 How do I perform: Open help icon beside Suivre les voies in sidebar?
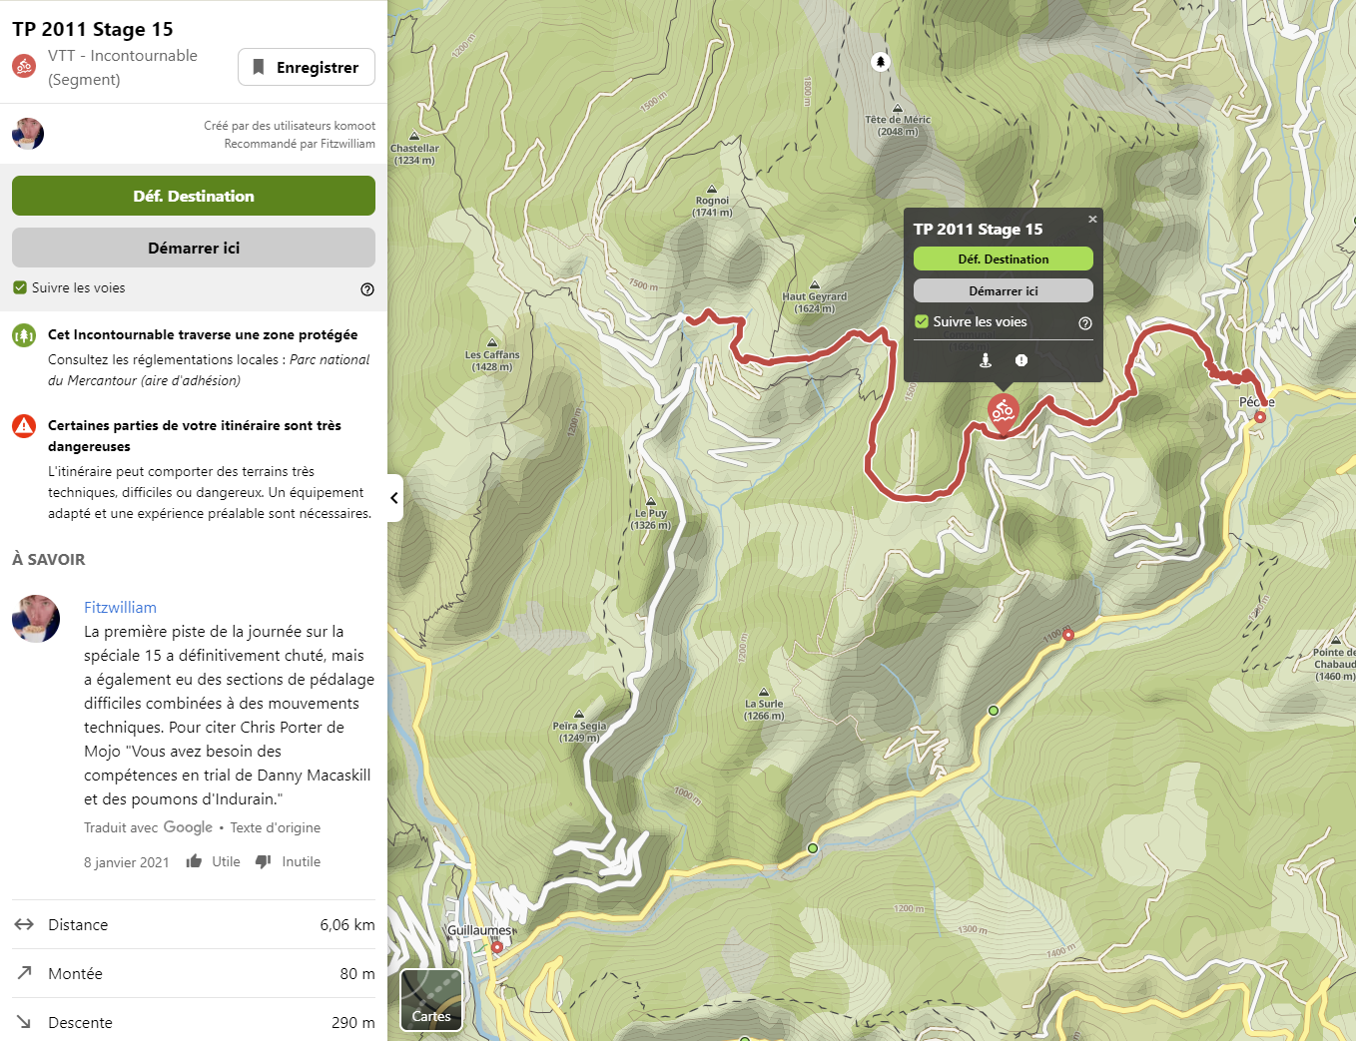[367, 289]
